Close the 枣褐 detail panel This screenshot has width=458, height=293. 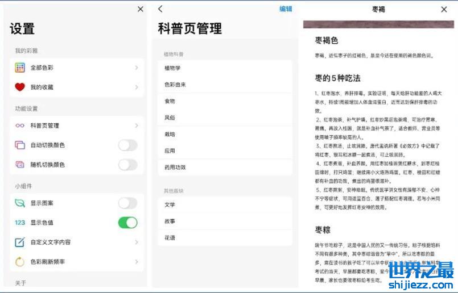tap(444, 10)
